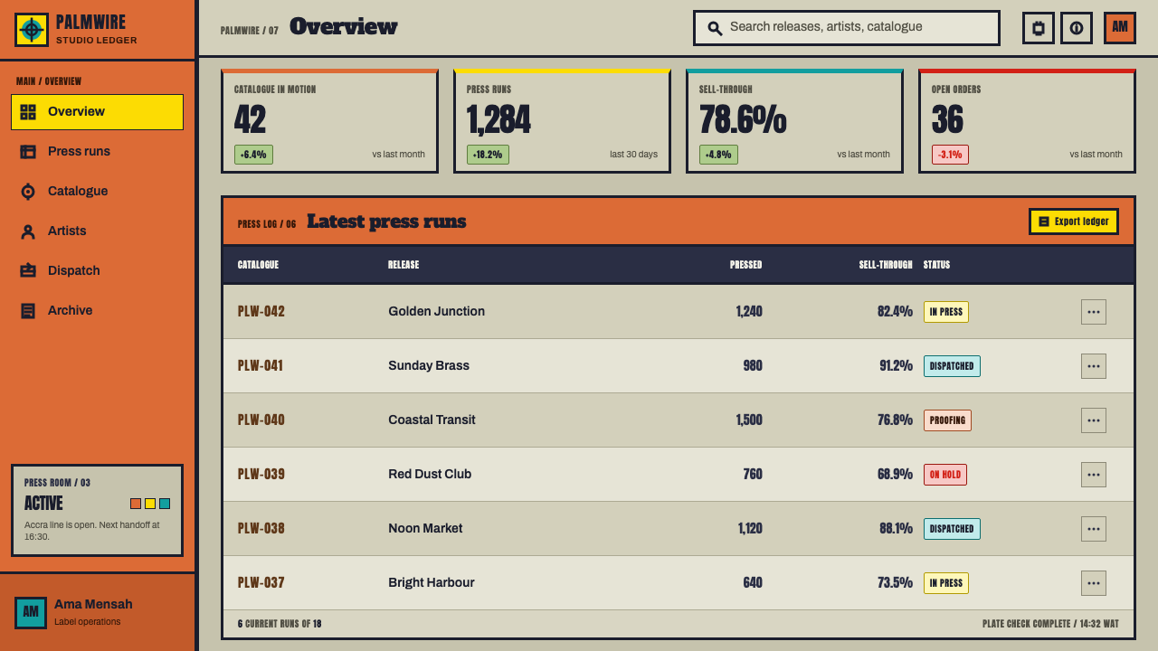Screen dimensions: 1158x651
Task: Click the icon inside Export ledger button
Action: pyautogui.click(x=1044, y=222)
